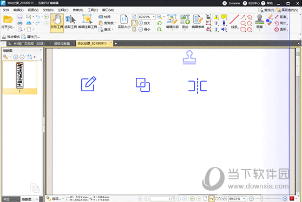Select the 面积 area measuring tool
The image size is (302, 202).
(x=281, y=29)
